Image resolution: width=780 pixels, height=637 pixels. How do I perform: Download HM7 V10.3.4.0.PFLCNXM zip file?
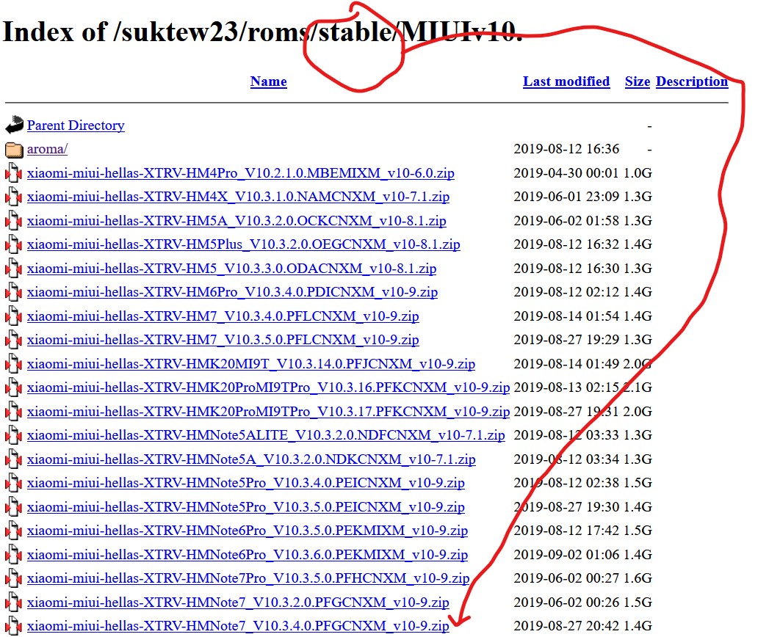(223, 316)
